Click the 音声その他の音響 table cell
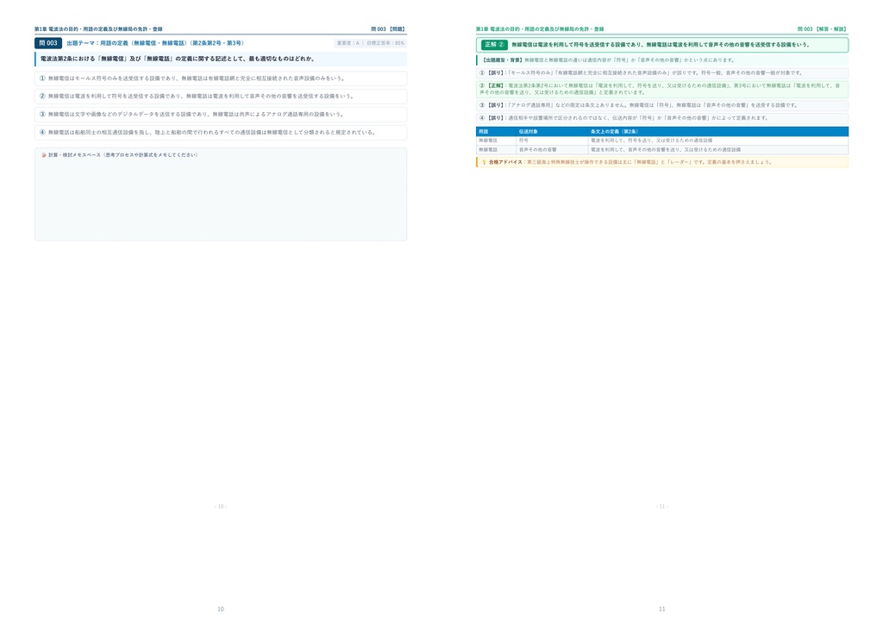 tap(552, 150)
